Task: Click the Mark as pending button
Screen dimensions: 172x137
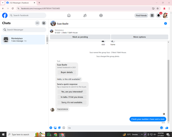Action: (80, 37)
